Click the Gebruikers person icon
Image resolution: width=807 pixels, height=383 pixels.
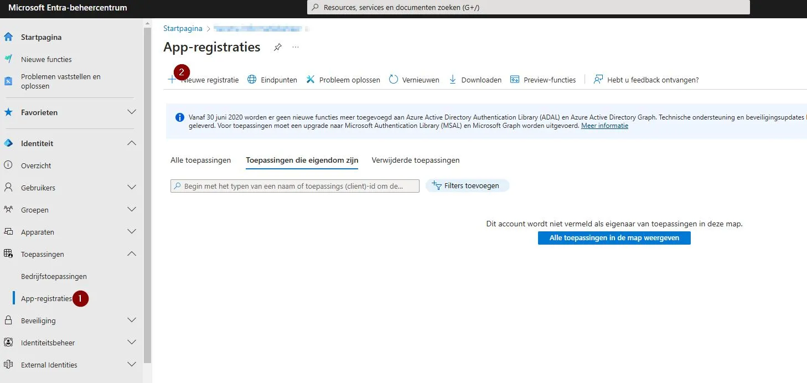click(x=8, y=188)
